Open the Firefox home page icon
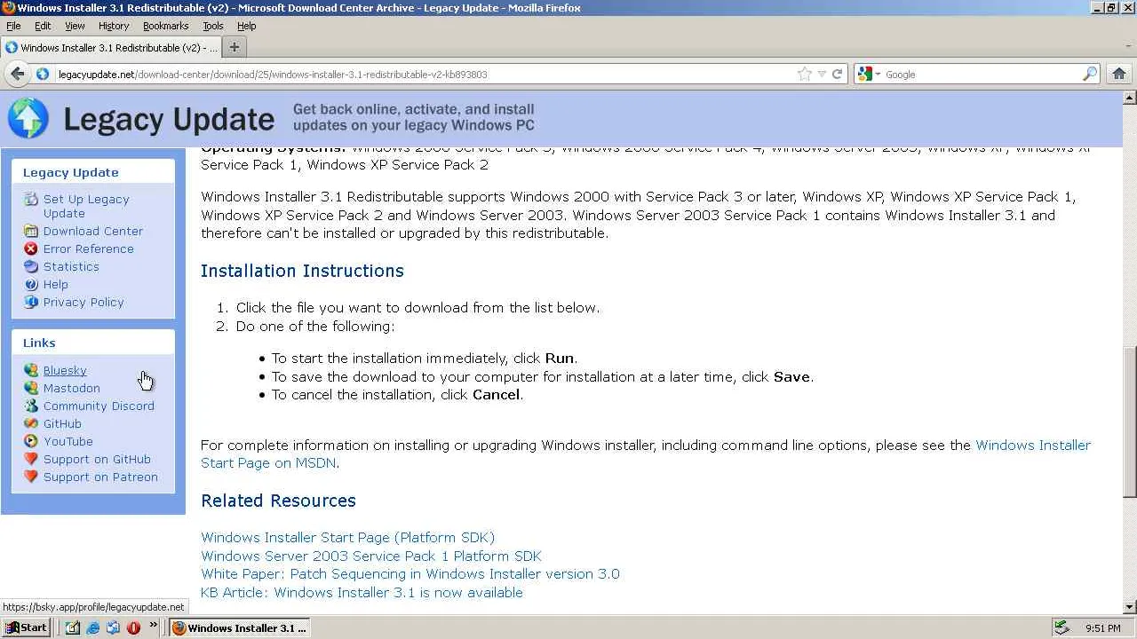1137x639 pixels. click(x=1119, y=74)
